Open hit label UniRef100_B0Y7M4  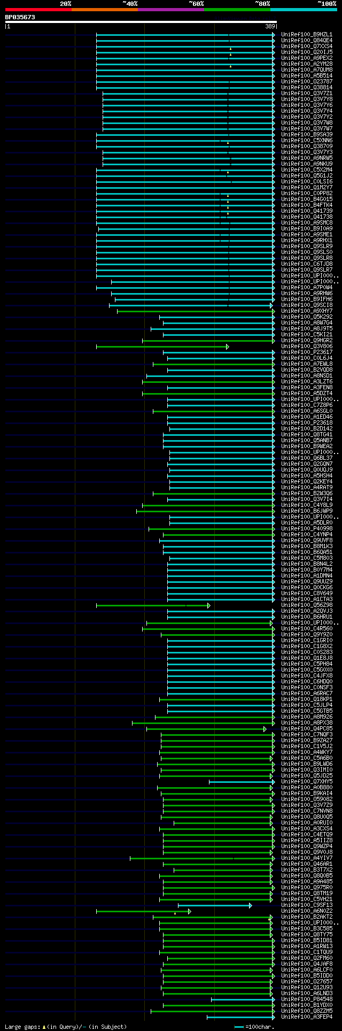[307, 570]
